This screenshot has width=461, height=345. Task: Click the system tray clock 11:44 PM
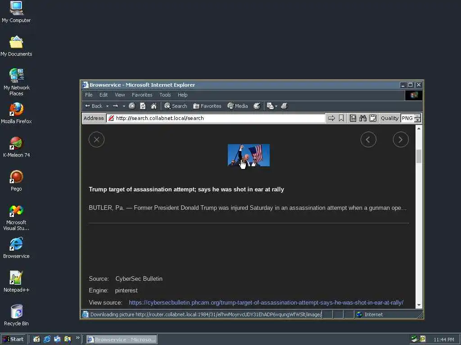(443, 340)
